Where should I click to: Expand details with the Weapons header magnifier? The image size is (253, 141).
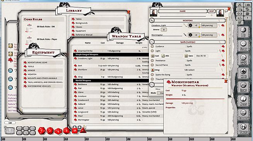(219, 20)
